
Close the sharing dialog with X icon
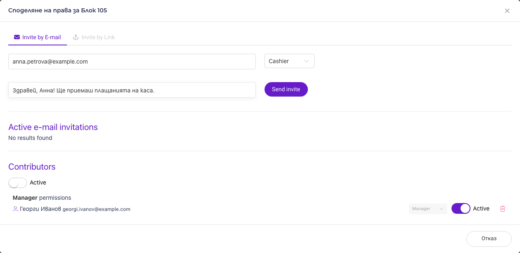(x=507, y=11)
